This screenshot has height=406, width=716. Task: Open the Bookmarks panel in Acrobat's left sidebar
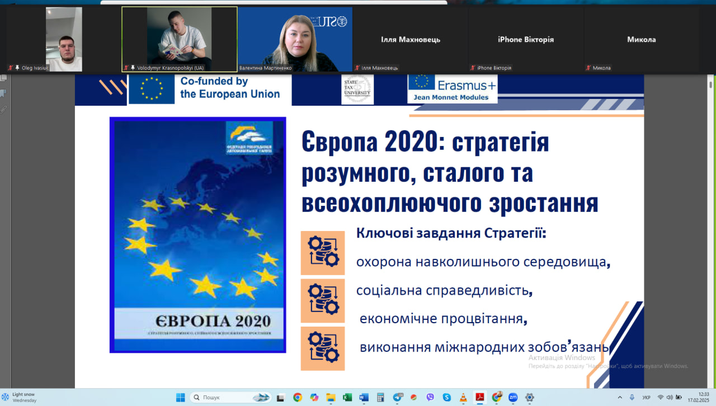click(x=3, y=93)
